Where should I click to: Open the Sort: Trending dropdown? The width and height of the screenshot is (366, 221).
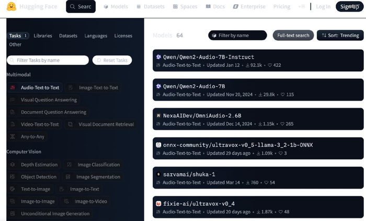340,35
